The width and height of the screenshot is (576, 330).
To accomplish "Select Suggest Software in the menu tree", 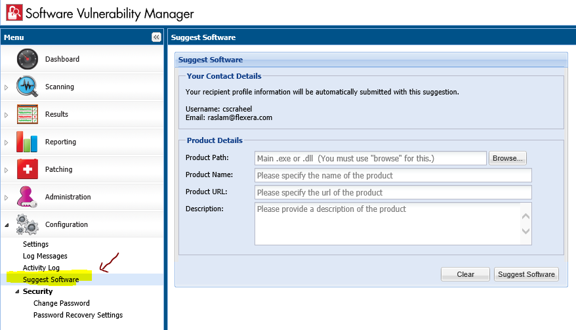I will click(51, 279).
